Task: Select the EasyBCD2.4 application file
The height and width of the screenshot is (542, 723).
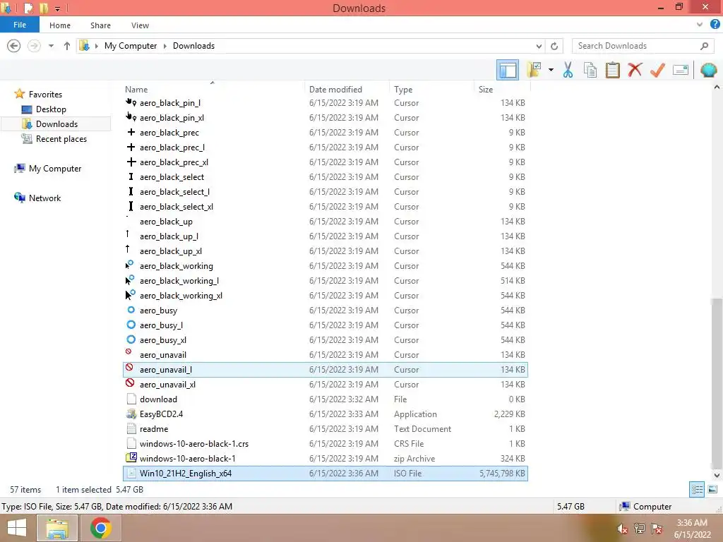Action: tap(325, 414)
